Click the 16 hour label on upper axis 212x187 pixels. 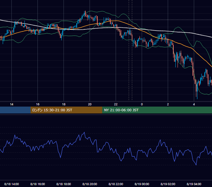(x=38, y=104)
